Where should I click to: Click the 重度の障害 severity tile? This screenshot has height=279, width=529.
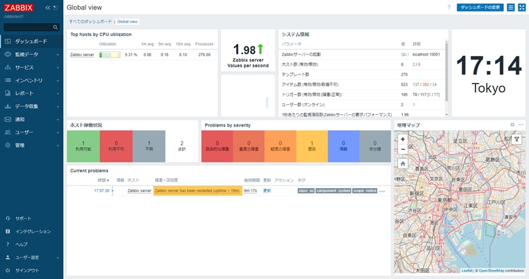click(x=249, y=146)
